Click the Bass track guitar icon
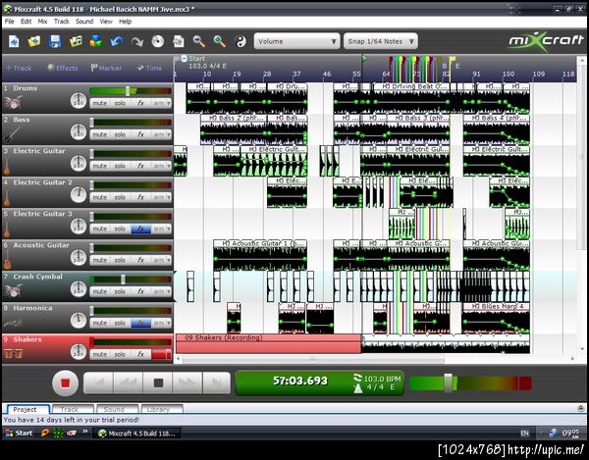589x460 pixels. point(12,133)
